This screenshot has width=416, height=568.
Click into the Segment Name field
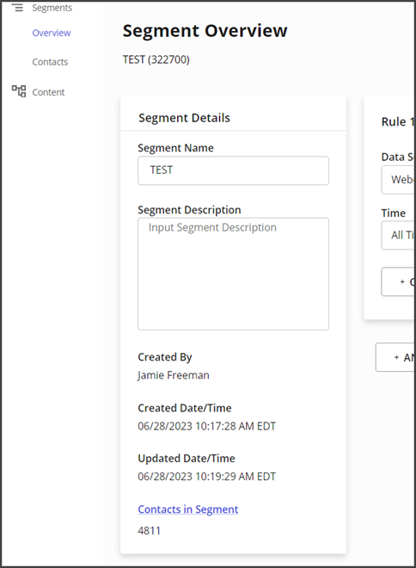point(233,170)
